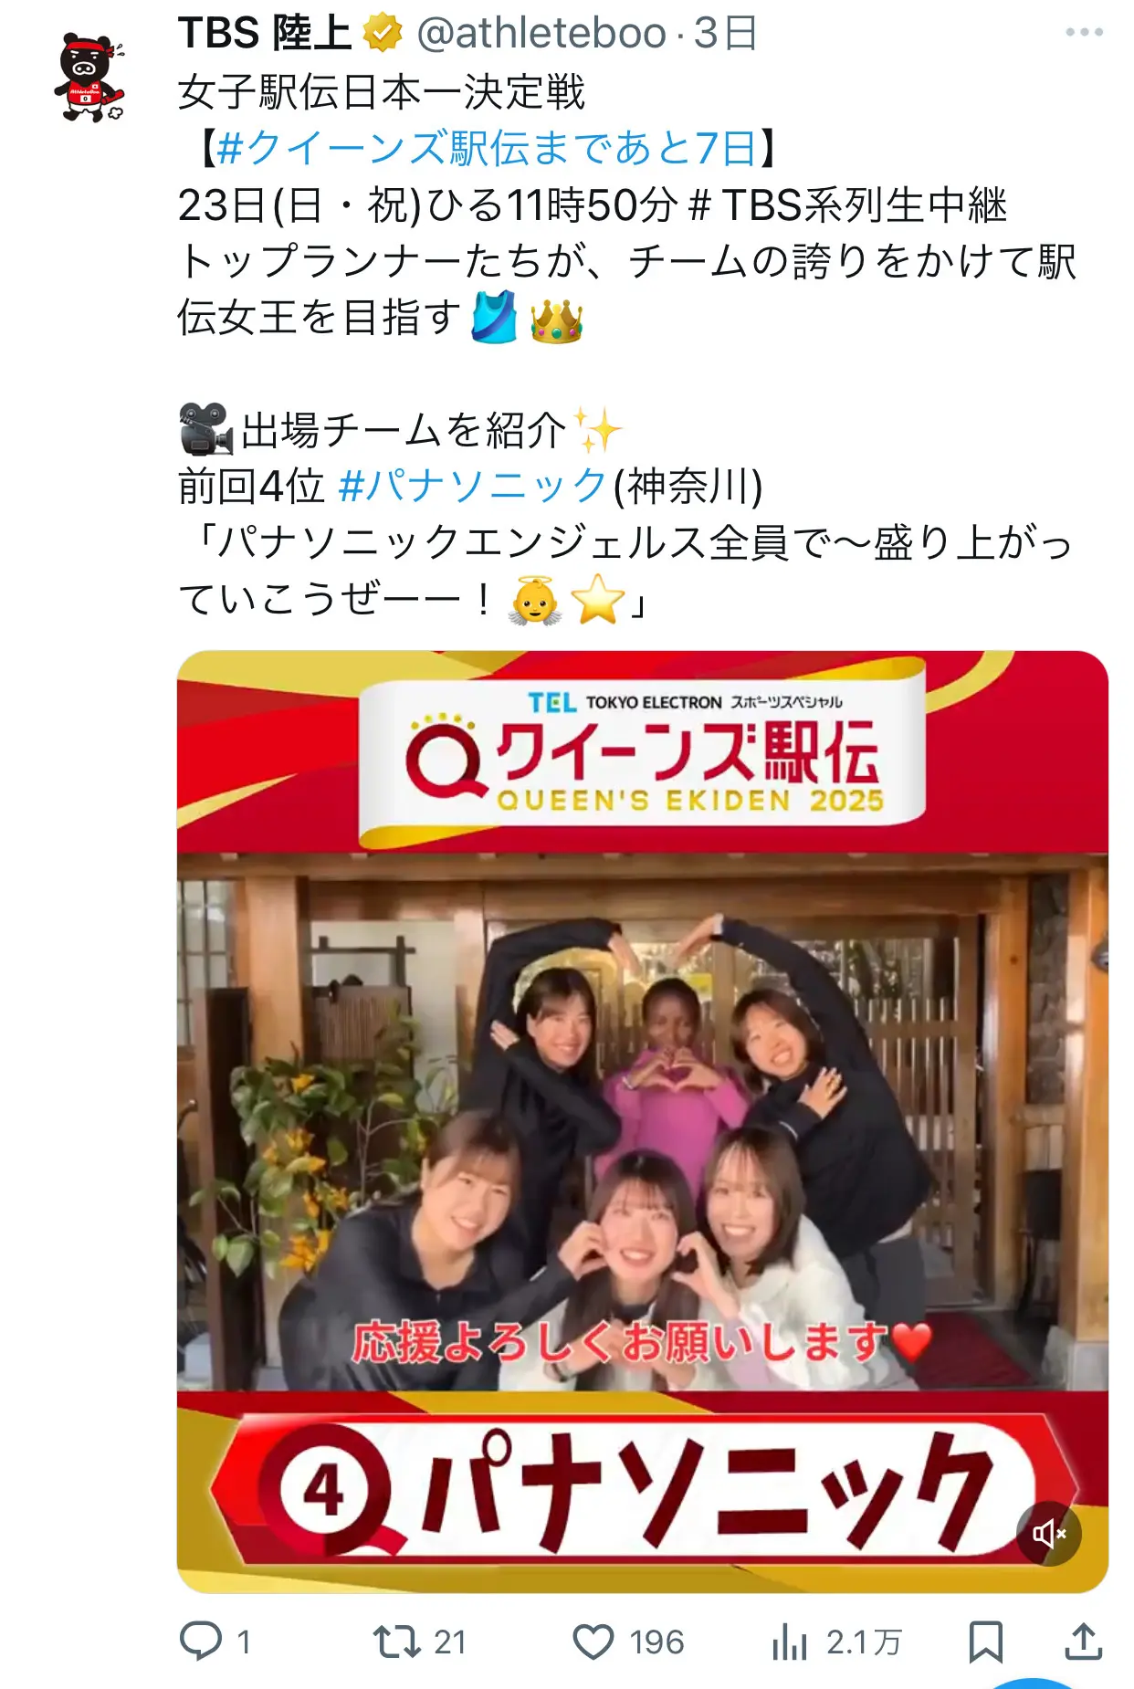The image size is (1134, 1689).
Task: Open the TBS 陸上 profile avatar
Action: pos(90,78)
